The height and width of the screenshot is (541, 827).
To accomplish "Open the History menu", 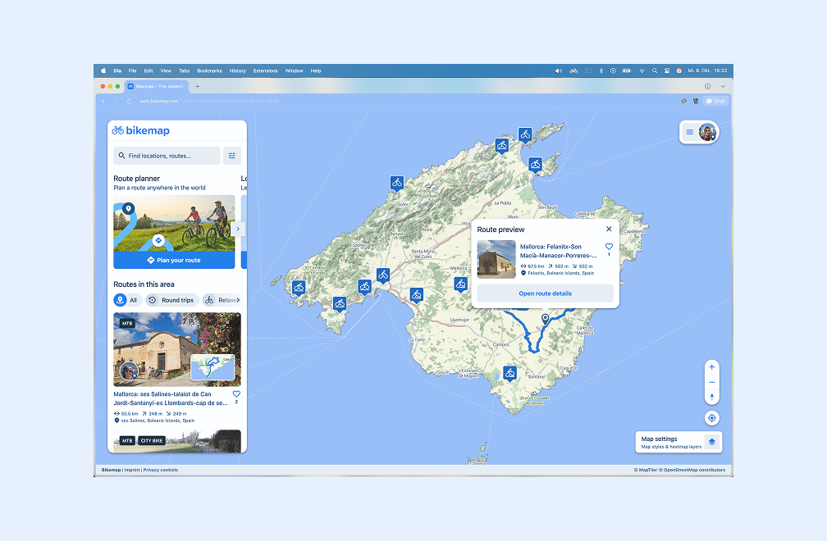I will (237, 71).
